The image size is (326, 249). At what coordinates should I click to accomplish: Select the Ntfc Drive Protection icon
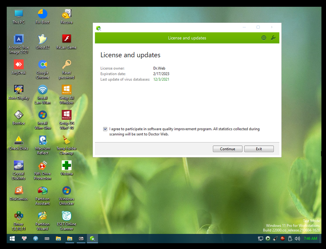(x=43, y=170)
